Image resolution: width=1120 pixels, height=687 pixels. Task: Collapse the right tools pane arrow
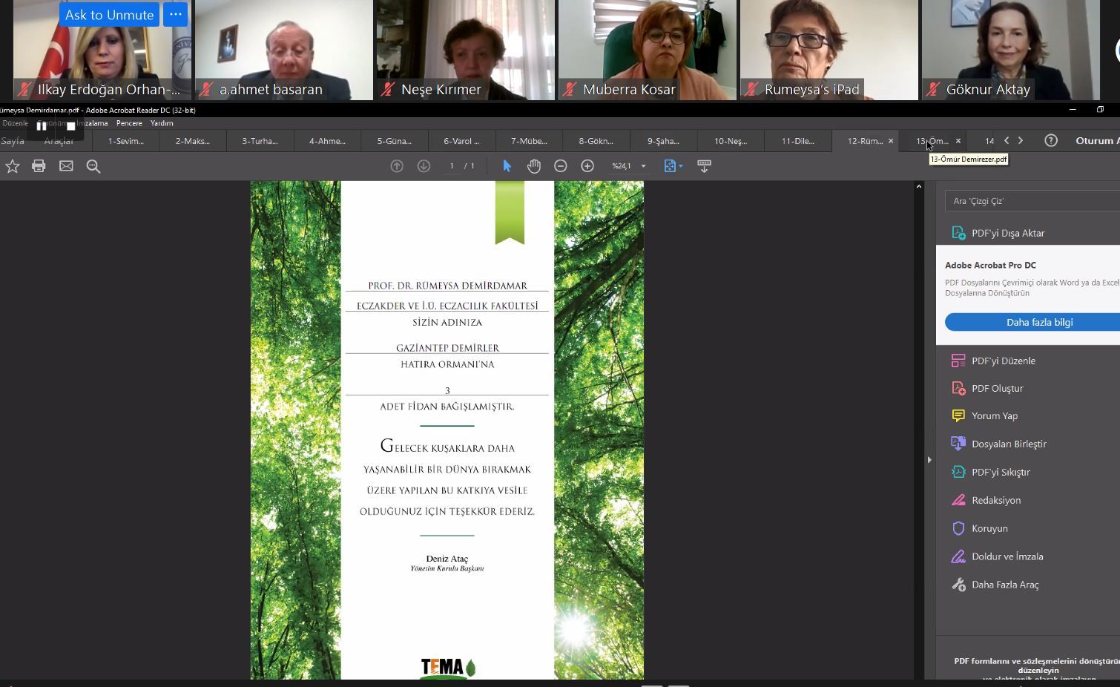coord(929,460)
